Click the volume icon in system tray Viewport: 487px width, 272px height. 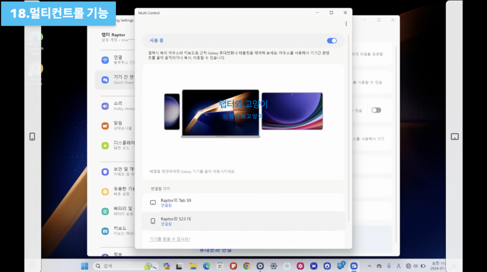415,266
